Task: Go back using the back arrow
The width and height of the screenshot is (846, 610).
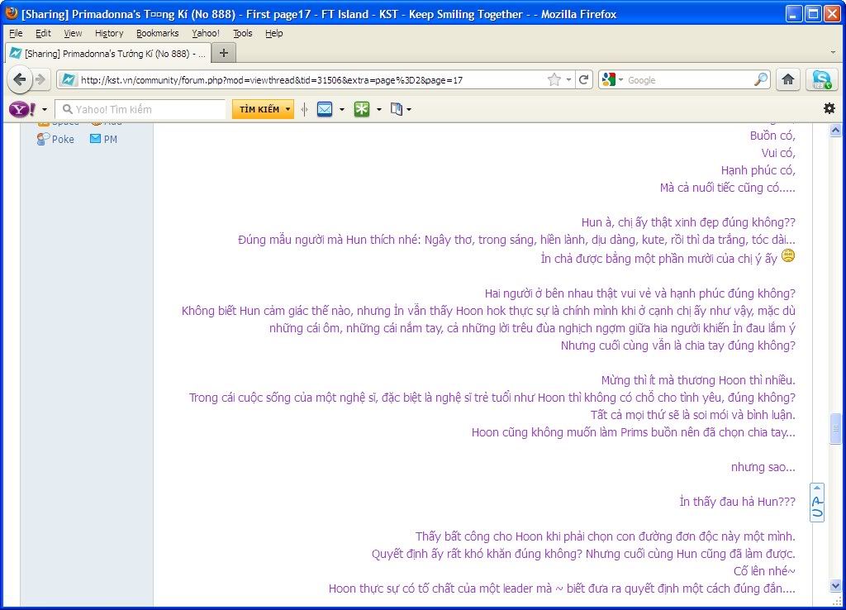Action: click(20, 80)
